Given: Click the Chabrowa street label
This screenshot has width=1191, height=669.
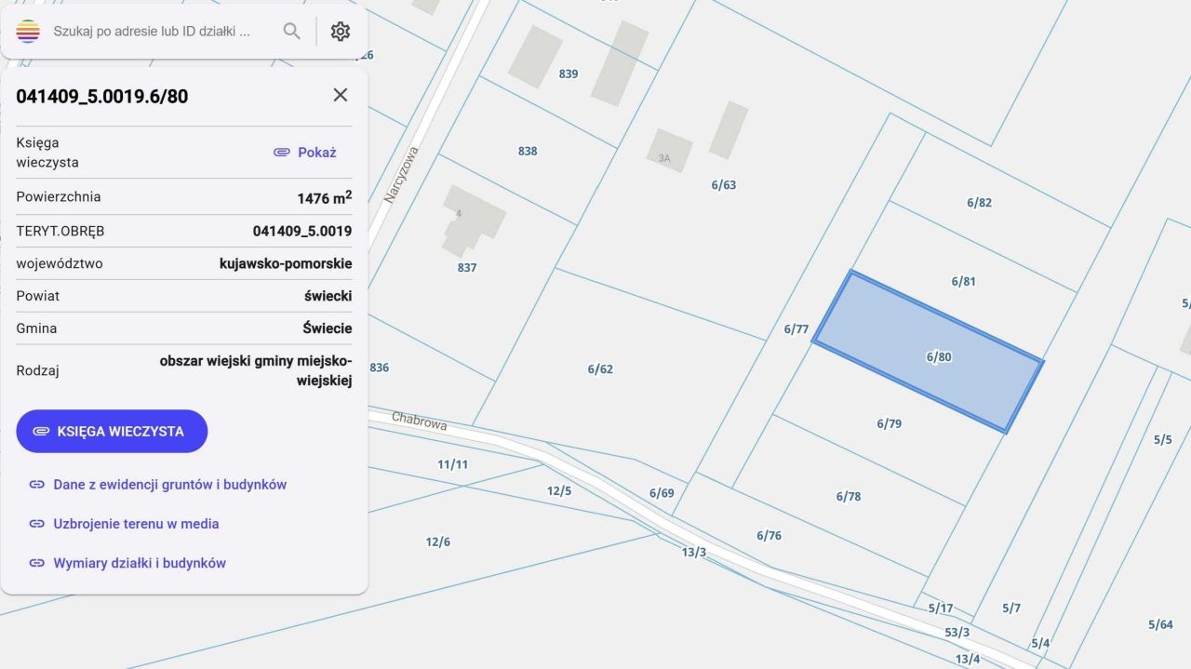Looking at the screenshot, I should (x=420, y=421).
